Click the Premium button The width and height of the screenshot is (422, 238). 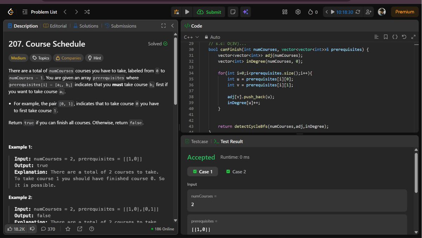click(x=404, y=12)
